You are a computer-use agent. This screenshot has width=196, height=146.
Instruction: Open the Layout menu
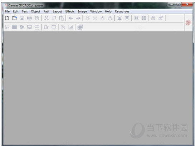pyautogui.click(x=57, y=11)
